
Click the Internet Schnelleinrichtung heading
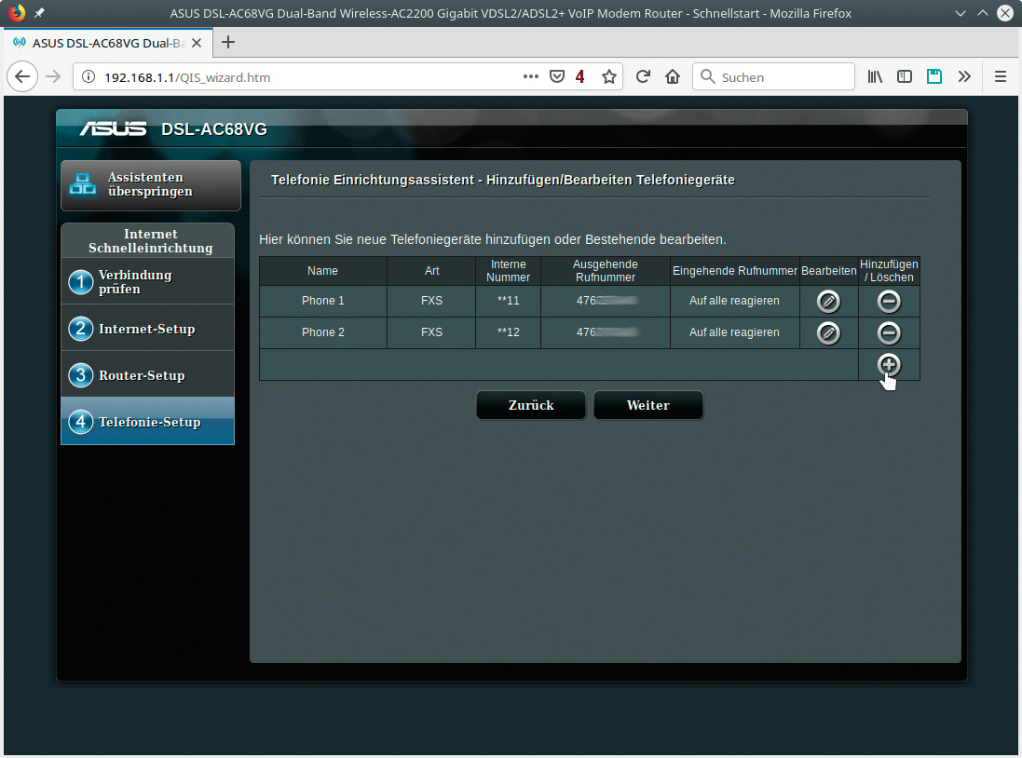(x=151, y=240)
